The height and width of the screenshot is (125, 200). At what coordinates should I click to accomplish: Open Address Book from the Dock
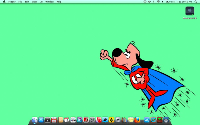(x=61, y=120)
